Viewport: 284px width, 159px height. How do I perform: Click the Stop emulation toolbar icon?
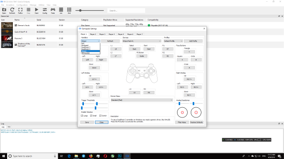pyautogui.click(x=28, y=11)
